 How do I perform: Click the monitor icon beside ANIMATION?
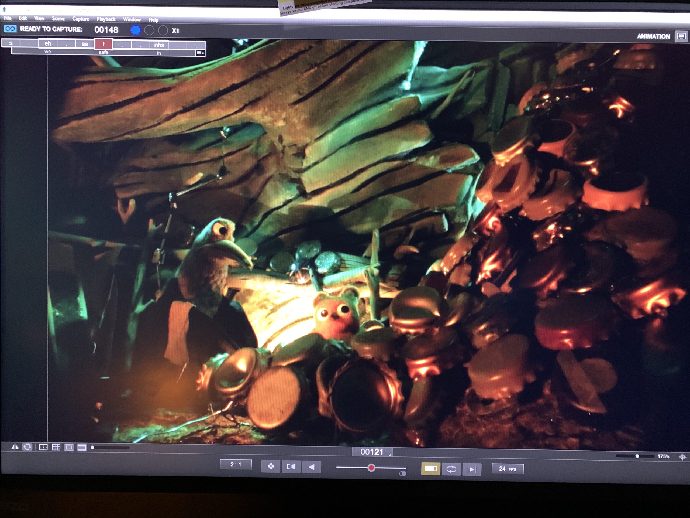click(681, 36)
